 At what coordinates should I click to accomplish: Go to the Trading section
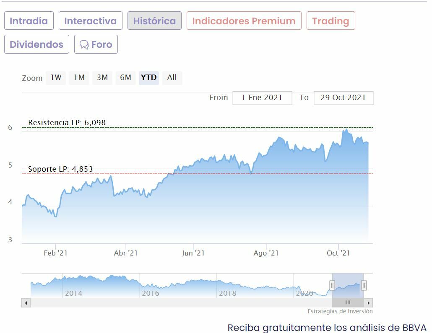331,21
